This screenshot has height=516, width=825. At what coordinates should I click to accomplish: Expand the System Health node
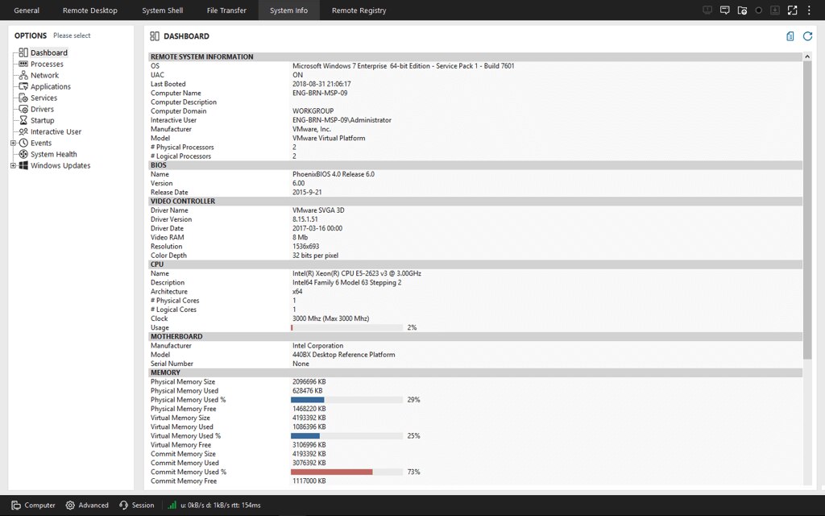click(13, 154)
